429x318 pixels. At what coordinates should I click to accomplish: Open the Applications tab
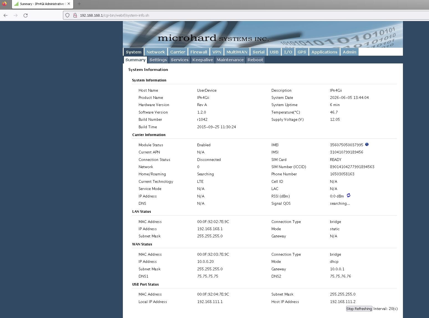(324, 52)
